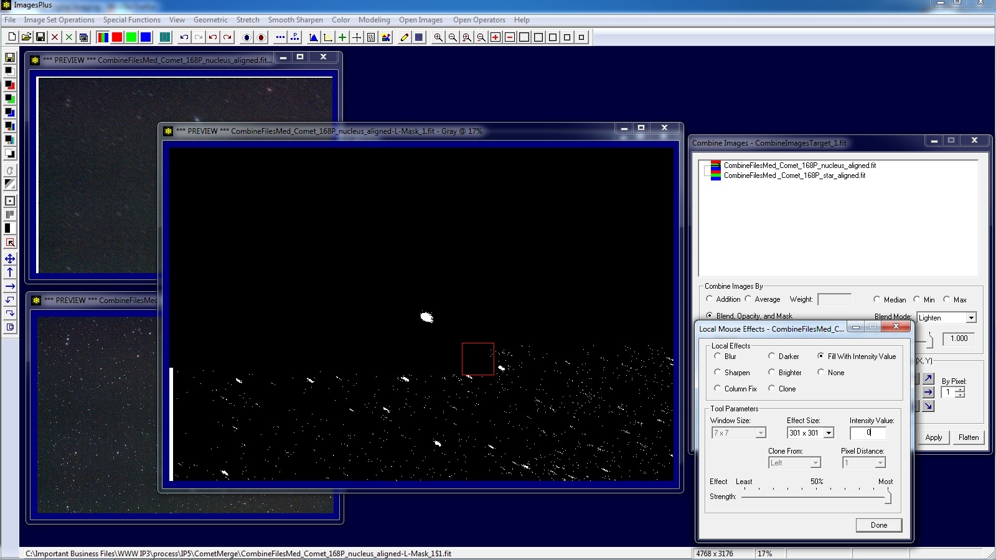996x560 pixels.
Task: Show the RGB color channels
Action: (103, 37)
